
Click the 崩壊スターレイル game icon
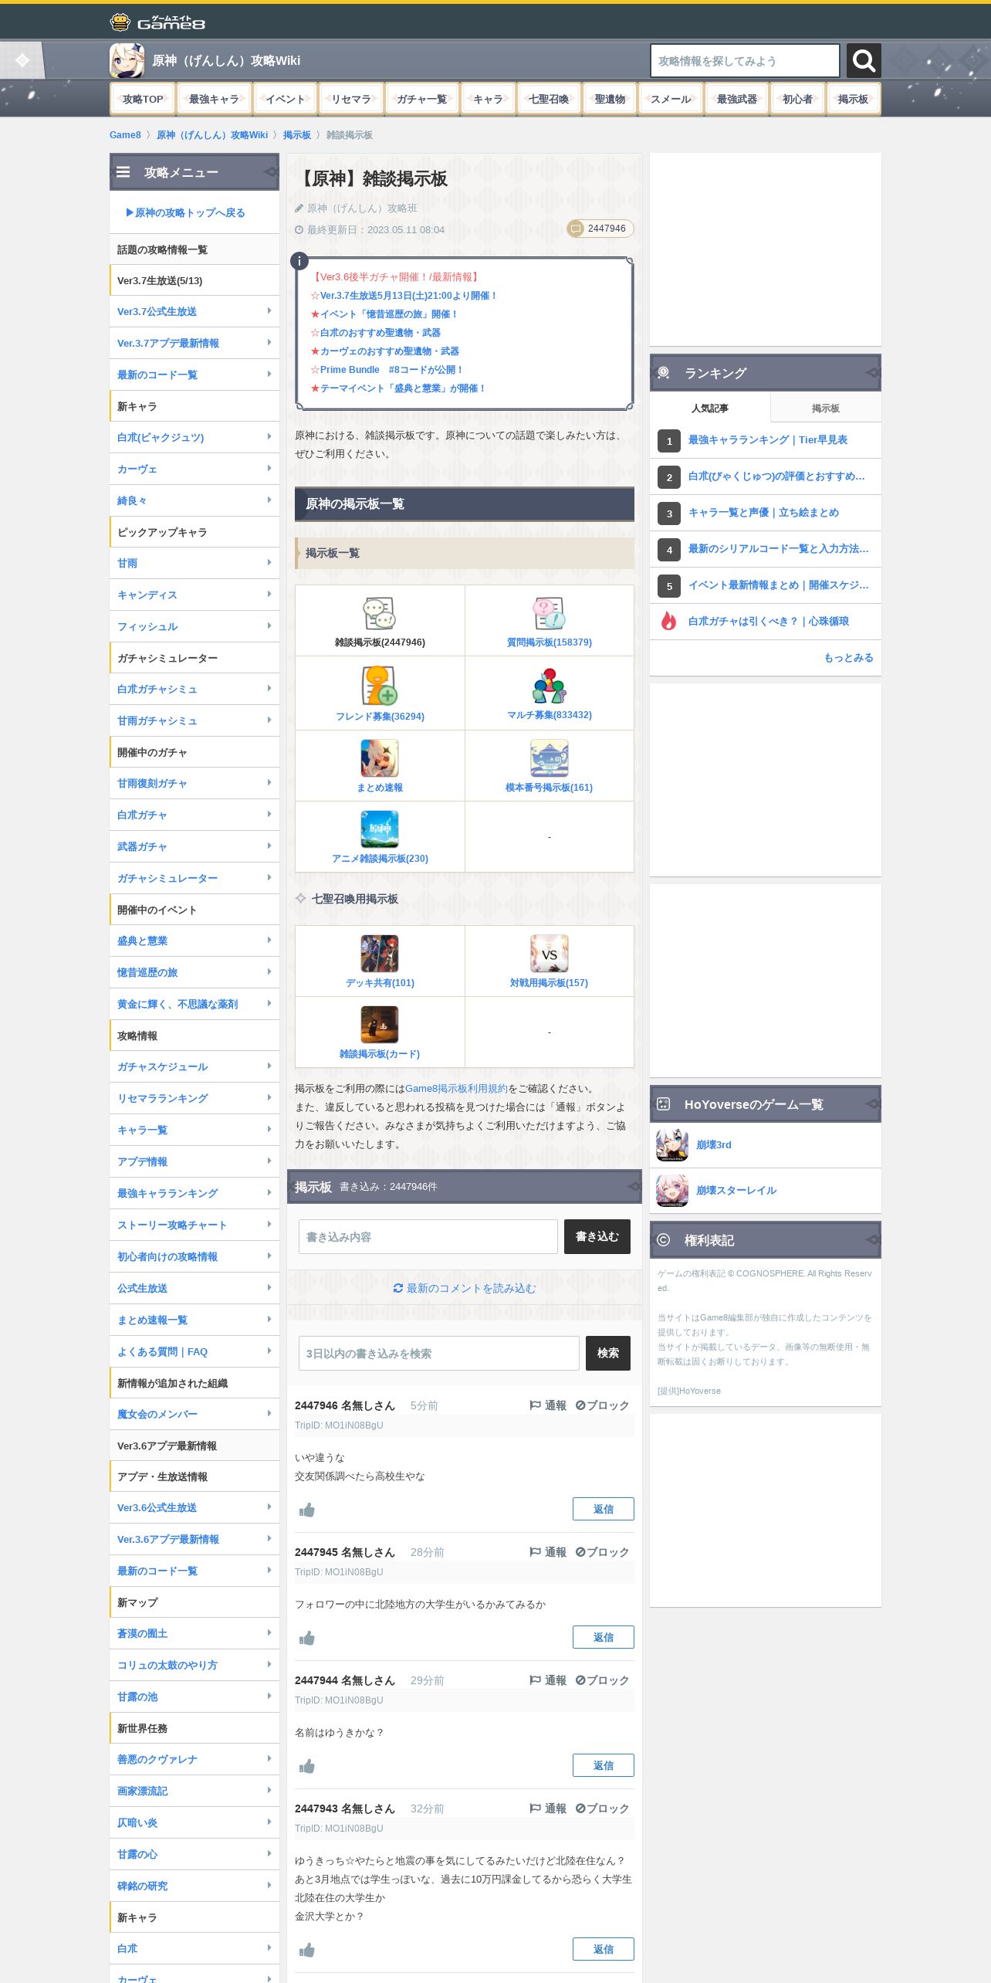click(x=672, y=1191)
